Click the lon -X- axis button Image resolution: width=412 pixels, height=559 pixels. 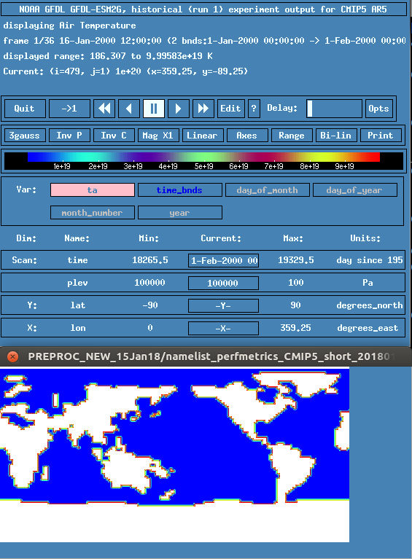click(x=223, y=329)
